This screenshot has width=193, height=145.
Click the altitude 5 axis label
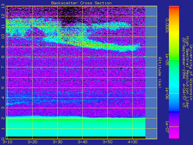click(x=3, y=88)
